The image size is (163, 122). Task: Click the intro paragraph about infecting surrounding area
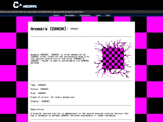(60, 59)
